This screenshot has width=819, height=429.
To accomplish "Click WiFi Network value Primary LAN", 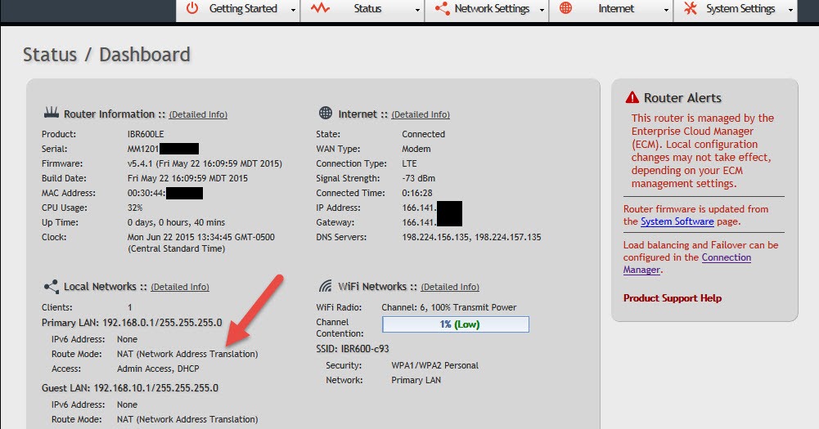I will point(416,380).
